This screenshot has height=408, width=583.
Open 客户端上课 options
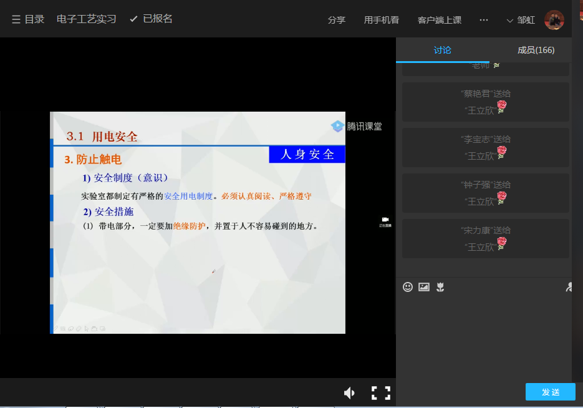[440, 19]
